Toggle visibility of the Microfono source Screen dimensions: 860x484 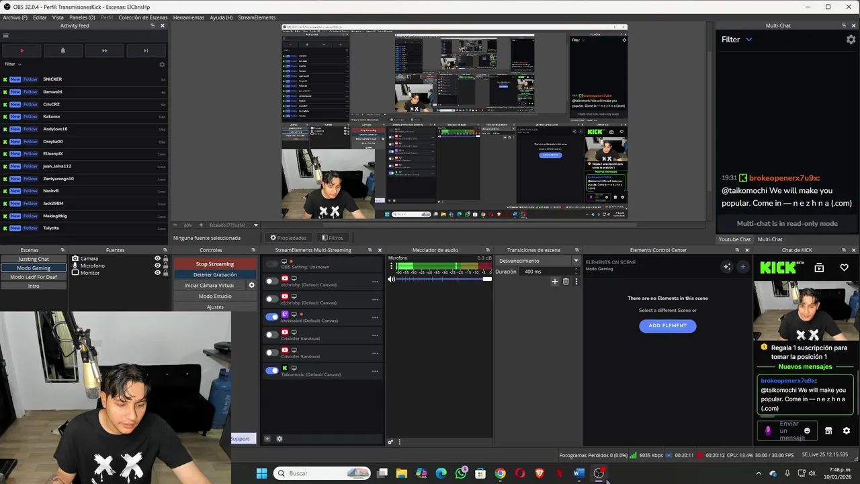click(x=158, y=266)
